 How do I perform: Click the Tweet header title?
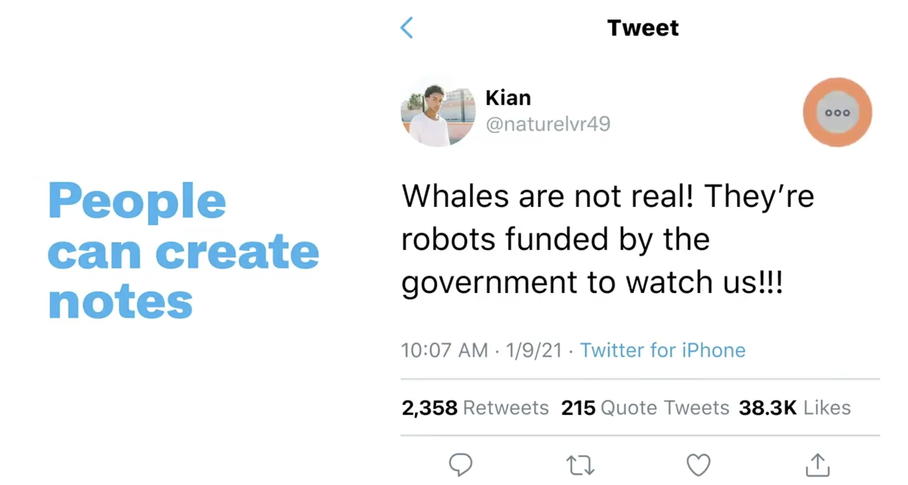(643, 28)
